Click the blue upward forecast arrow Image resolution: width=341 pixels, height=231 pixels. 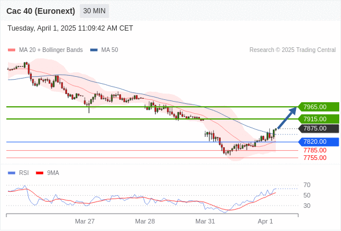tap(287, 118)
